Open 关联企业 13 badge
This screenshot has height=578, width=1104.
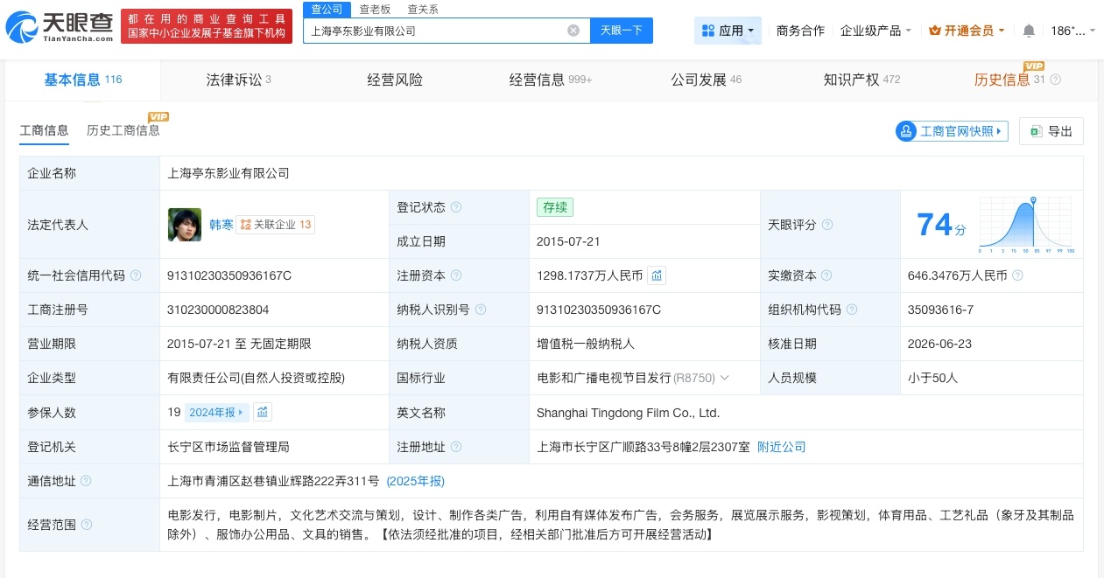pyautogui.click(x=276, y=225)
